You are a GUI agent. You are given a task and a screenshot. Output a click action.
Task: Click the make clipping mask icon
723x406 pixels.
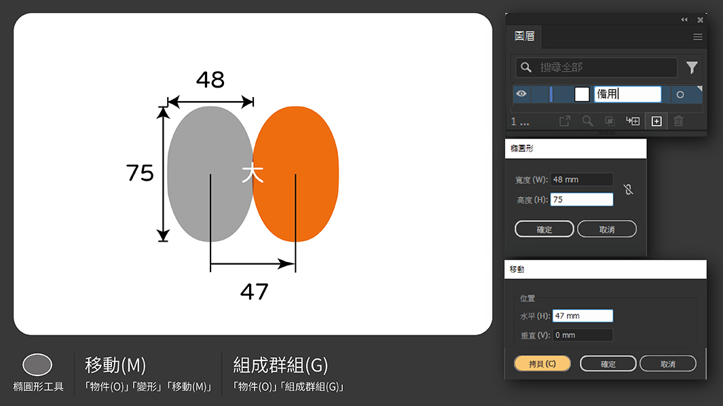point(610,122)
